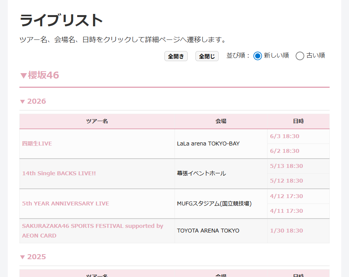Open 14th Single BACKS LIVE!! tour page

click(59, 173)
